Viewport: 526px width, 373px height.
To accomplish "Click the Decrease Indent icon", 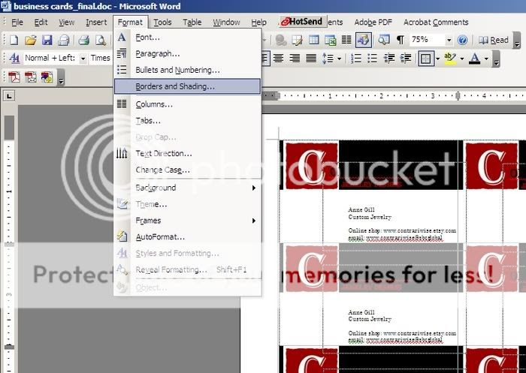I will [x=389, y=59].
